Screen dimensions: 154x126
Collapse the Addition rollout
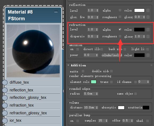pyautogui.click(x=68, y=65)
